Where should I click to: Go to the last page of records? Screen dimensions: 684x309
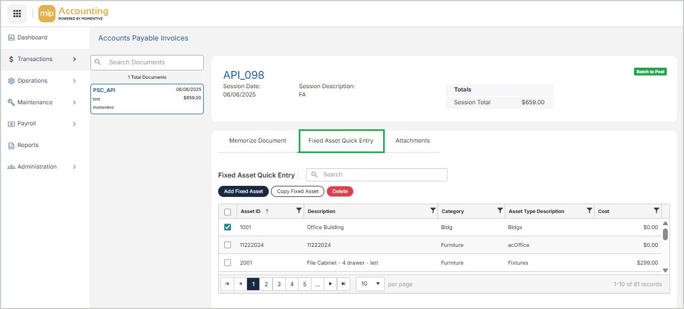(x=344, y=284)
